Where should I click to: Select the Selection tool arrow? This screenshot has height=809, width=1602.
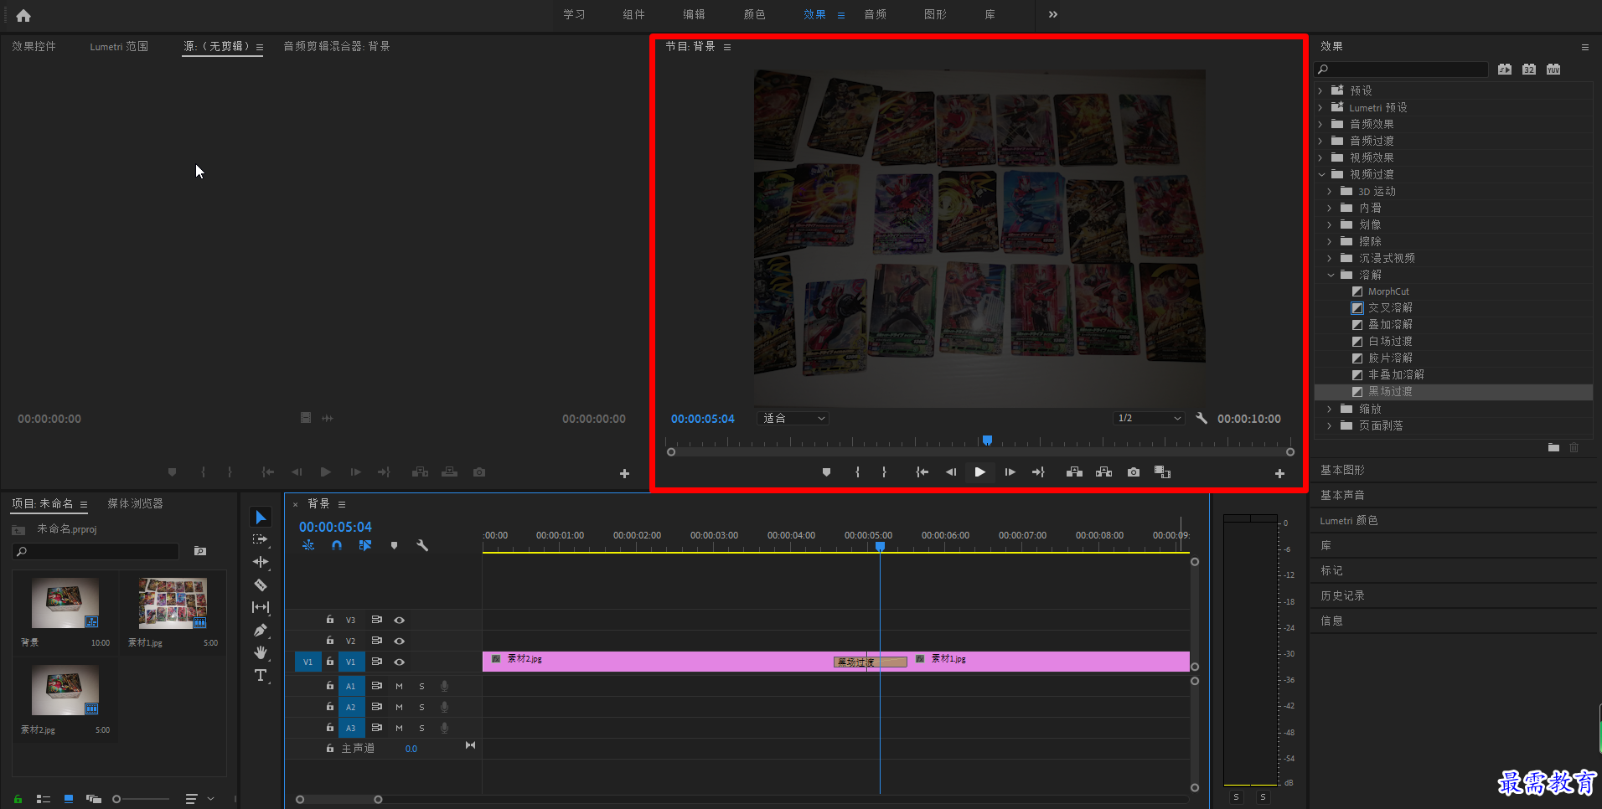point(261,517)
